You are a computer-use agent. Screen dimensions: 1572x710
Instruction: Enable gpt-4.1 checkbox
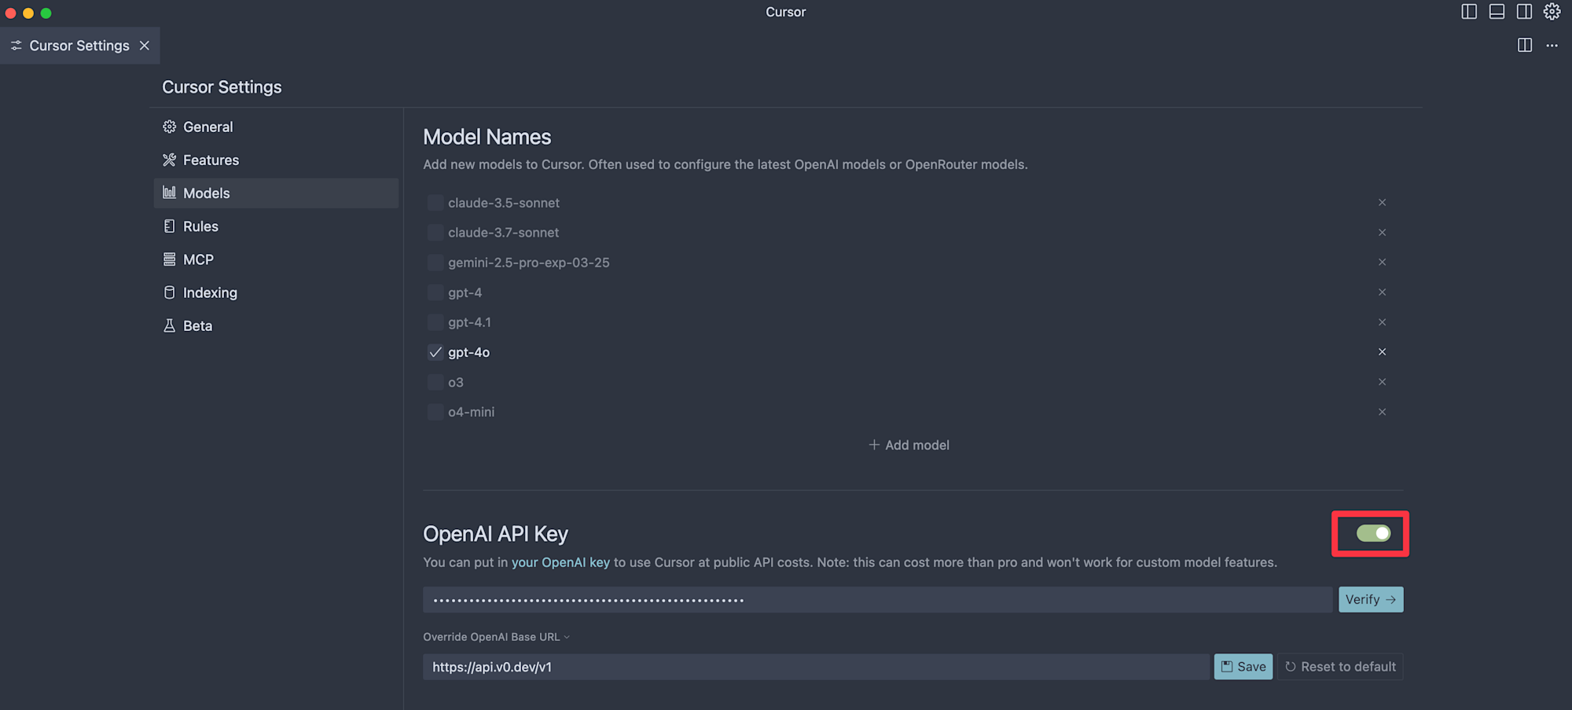pos(435,322)
